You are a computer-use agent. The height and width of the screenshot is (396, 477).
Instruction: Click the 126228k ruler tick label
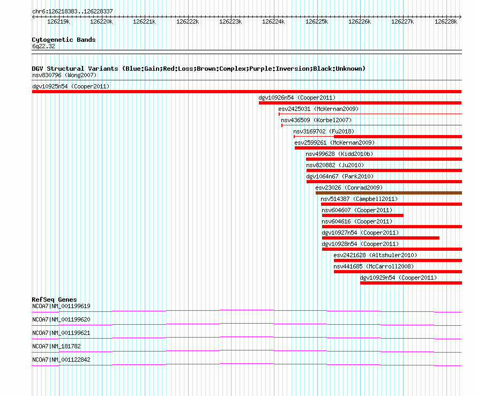[x=446, y=21]
